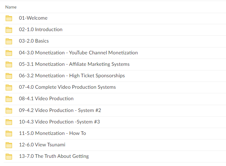Open the 01-Welcome folder name
Screen dimensions: 226x166
(33, 18)
